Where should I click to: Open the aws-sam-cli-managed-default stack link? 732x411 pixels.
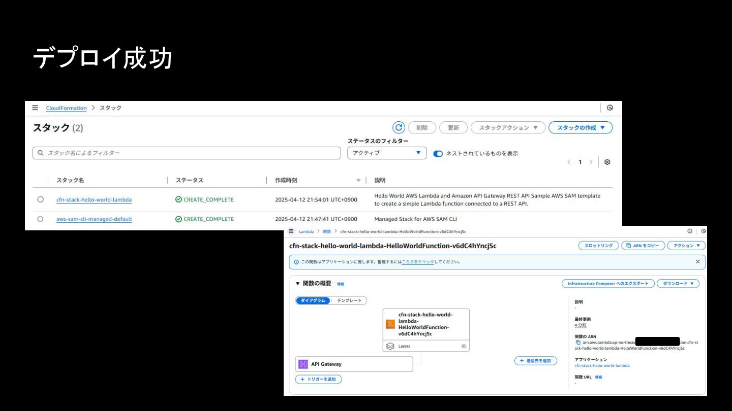[94, 219]
